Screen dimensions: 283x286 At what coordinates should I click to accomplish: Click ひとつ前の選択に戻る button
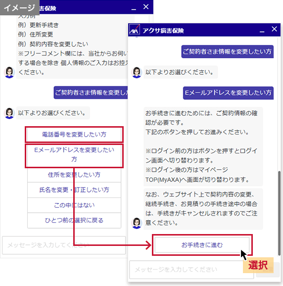click(x=74, y=220)
